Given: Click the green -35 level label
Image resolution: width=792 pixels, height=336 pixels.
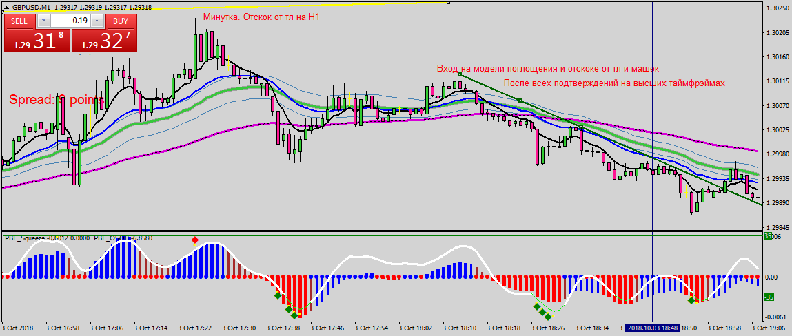Looking at the screenshot, I should click(x=769, y=297).
